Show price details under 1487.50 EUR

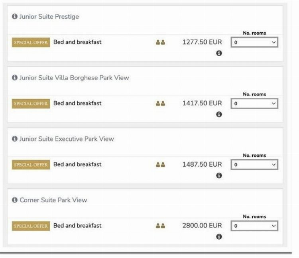(219, 175)
